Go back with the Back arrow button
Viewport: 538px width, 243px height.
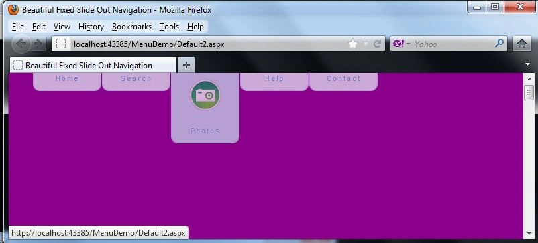tap(21, 44)
